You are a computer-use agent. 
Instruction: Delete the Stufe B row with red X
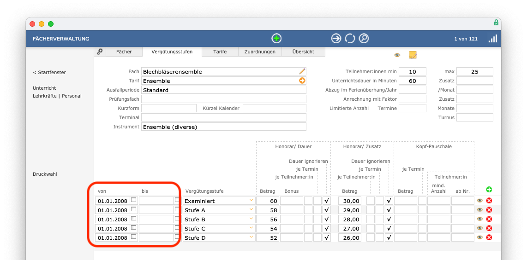point(489,219)
